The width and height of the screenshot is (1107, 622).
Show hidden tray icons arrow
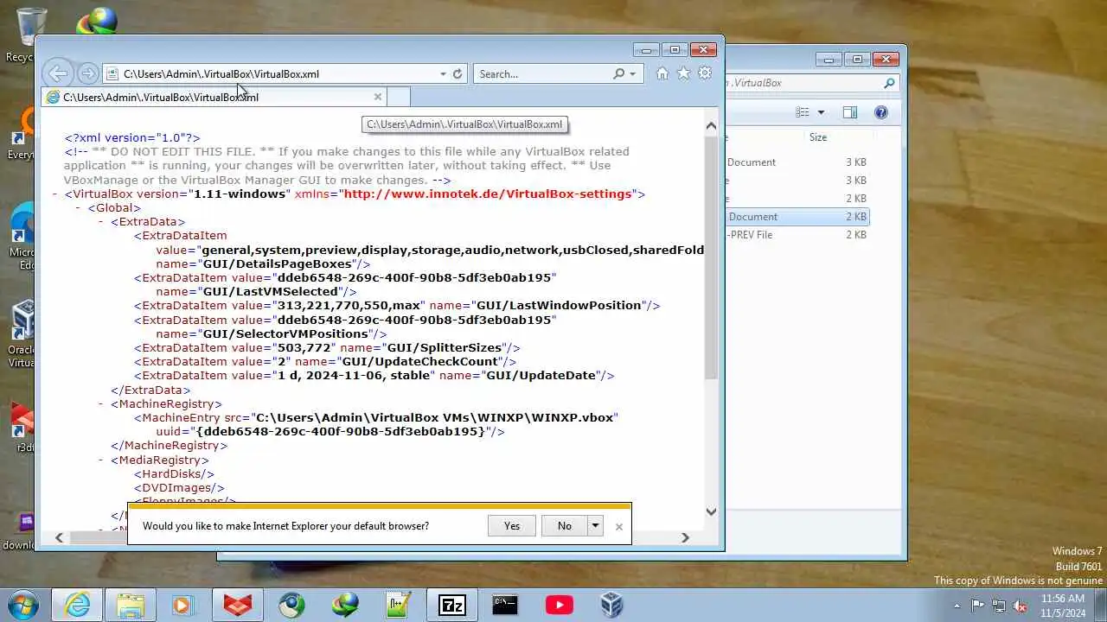957,606
